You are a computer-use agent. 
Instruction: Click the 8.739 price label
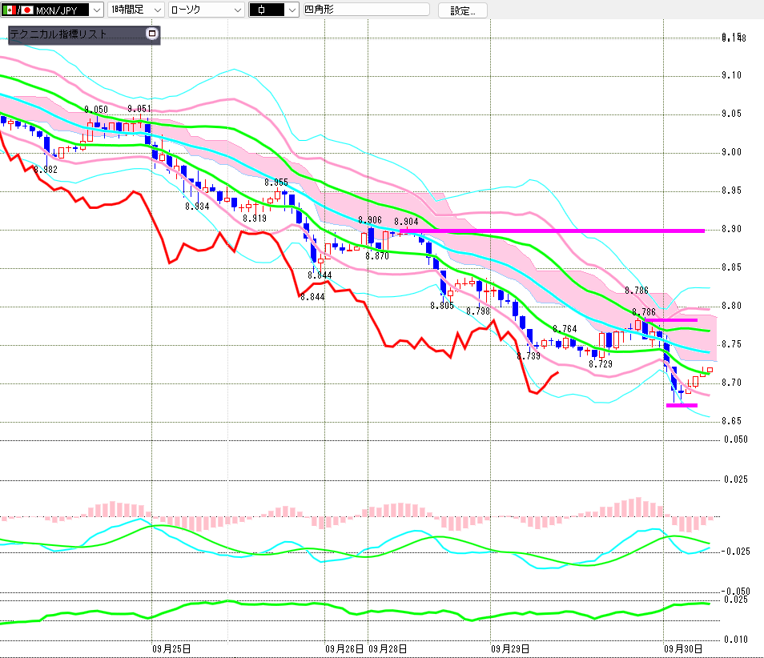529,356
